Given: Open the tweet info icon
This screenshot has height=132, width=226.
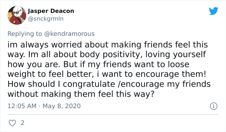Looking at the screenshot, I should (x=213, y=106).
